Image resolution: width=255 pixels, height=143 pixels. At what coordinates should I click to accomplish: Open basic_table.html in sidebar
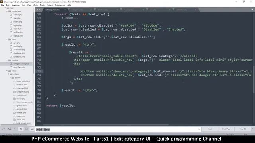pos(23,81)
